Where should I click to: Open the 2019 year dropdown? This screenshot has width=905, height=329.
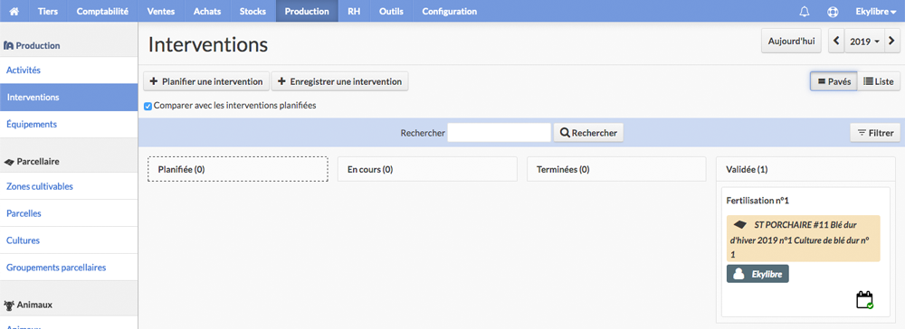click(x=864, y=42)
